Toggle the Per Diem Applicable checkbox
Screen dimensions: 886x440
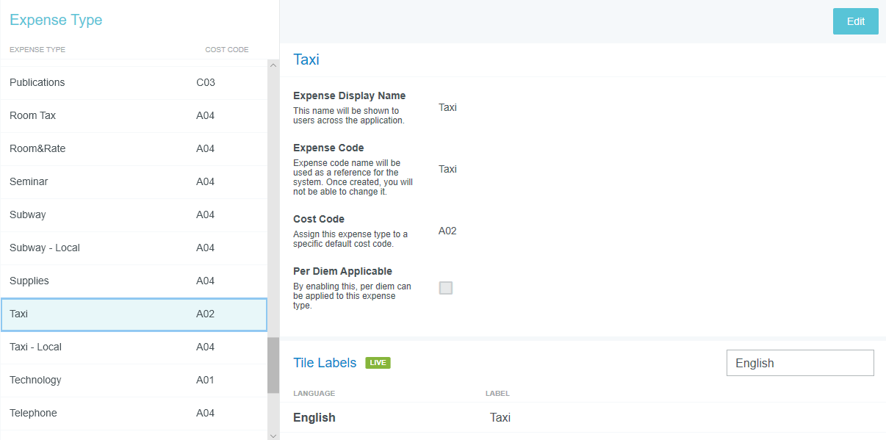pos(446,288)
